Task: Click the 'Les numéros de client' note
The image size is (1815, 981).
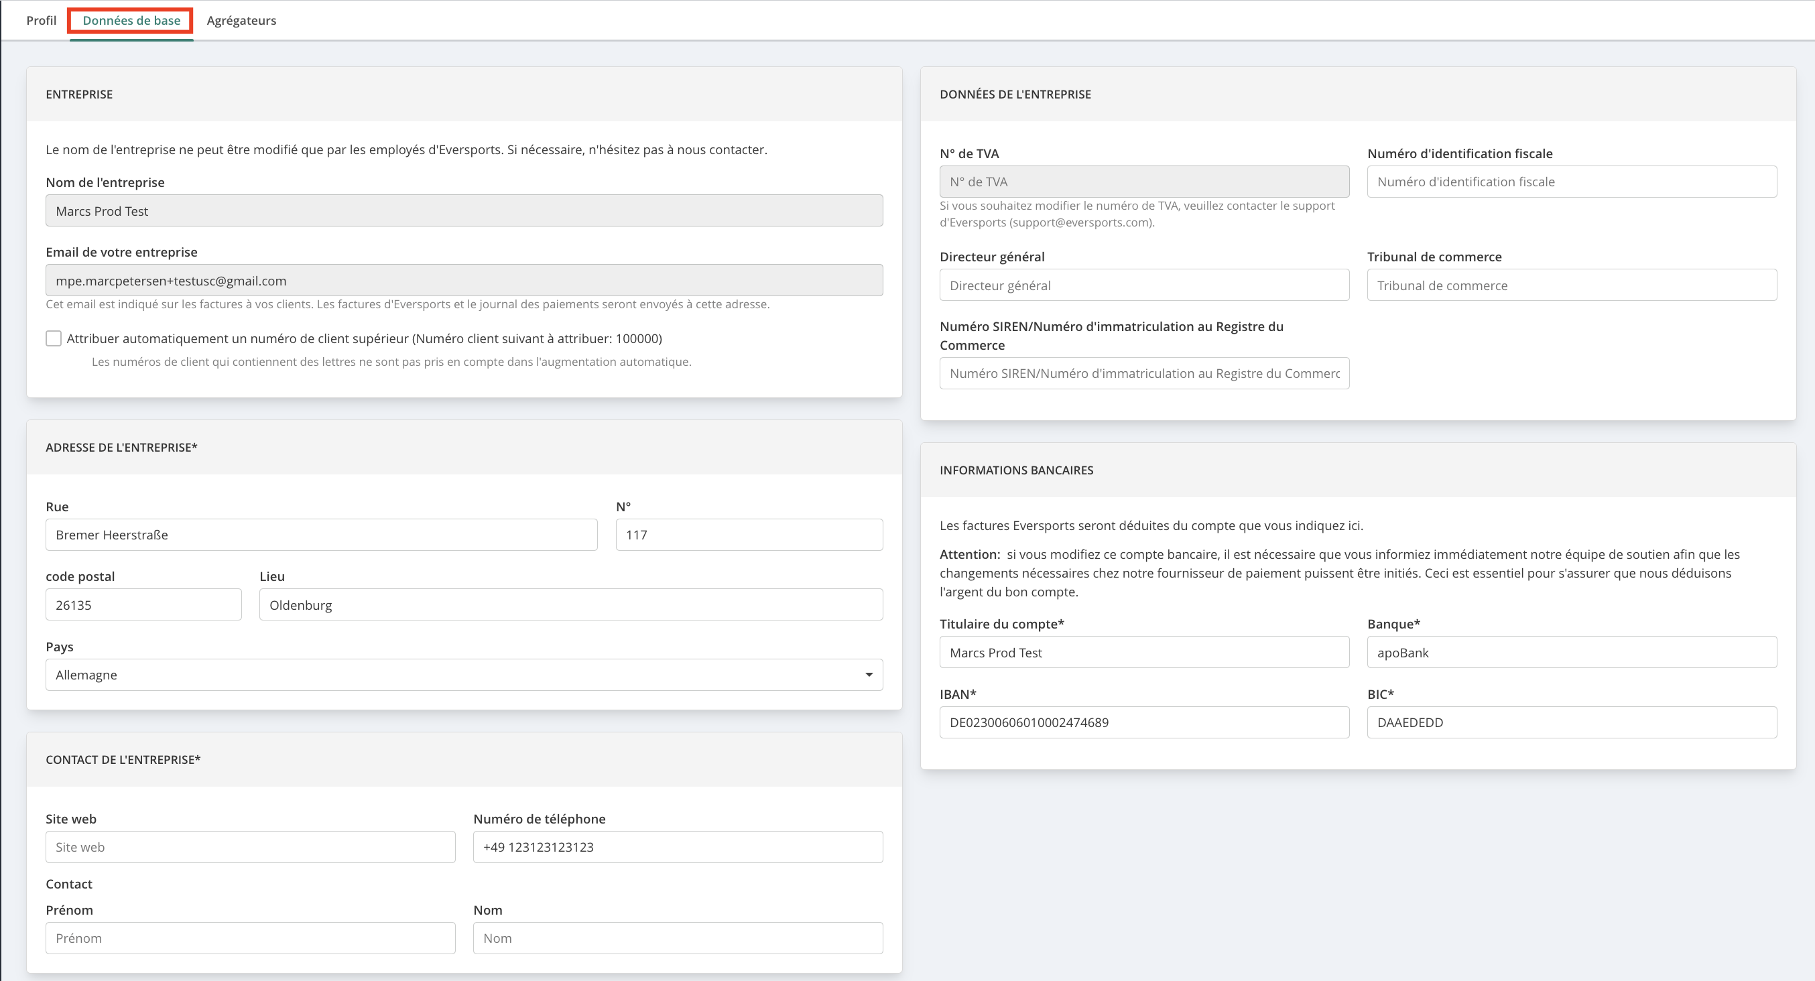Action: [x=391, y=362]
